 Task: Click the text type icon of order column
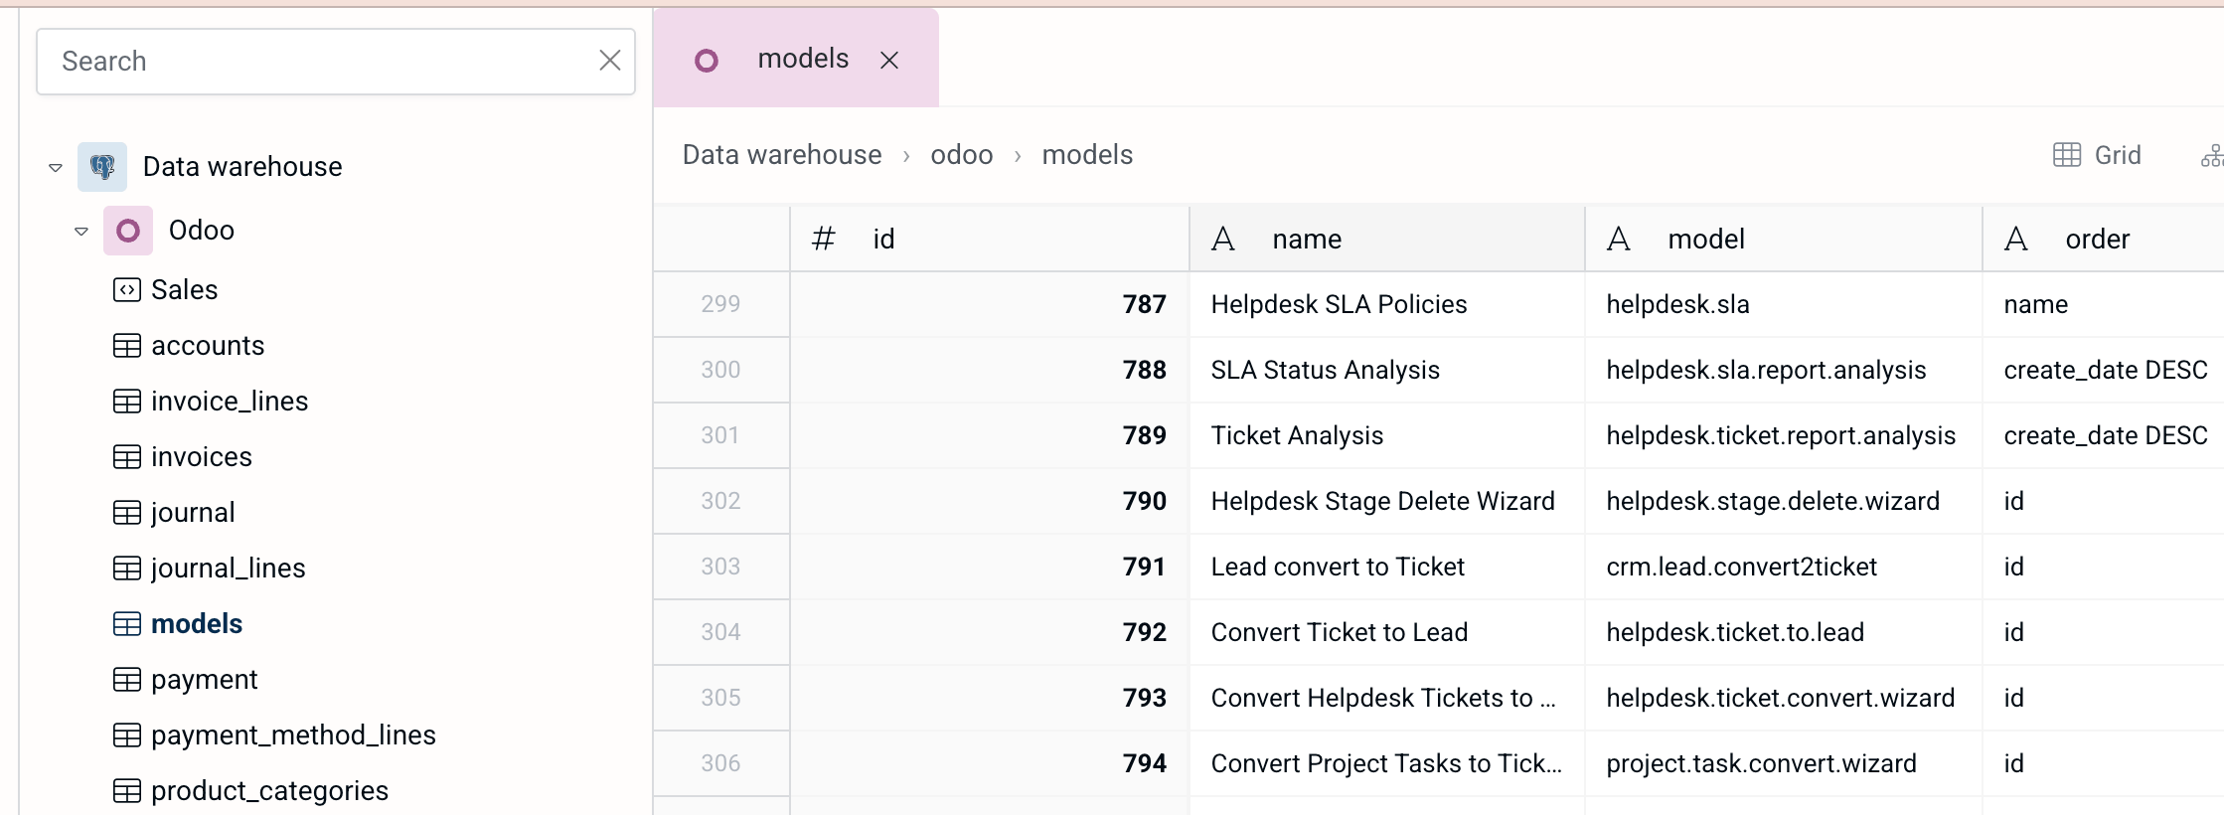click(x=2016, y=239)
